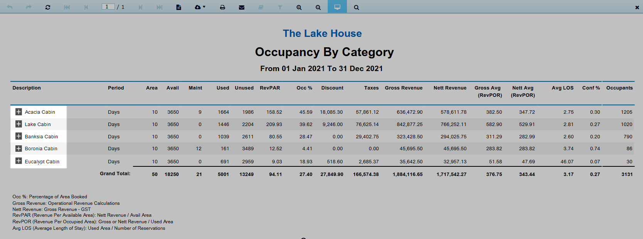This screenshot has height=239, width=643.
Task: Click the Period column header
Action: (x=116, y=88)
